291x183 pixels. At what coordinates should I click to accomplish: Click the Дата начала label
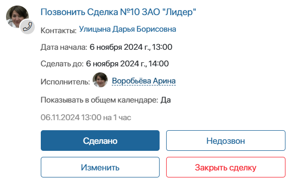pos(64,47)
